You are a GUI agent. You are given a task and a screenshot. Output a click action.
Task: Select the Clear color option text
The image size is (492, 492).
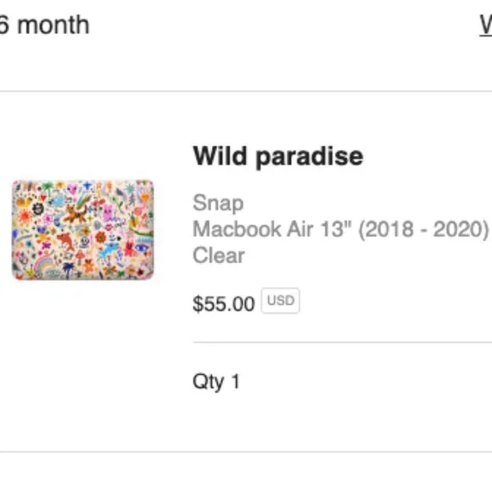coord(219,255)
